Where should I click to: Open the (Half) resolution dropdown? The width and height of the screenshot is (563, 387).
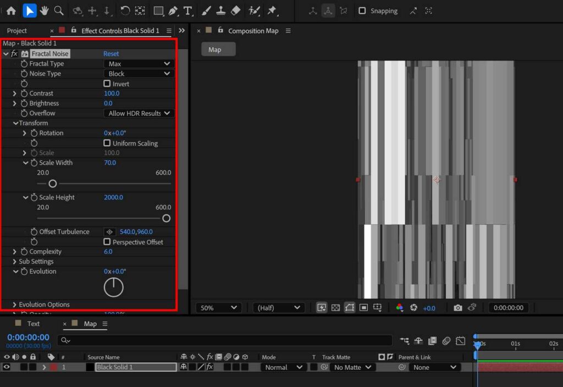point(278,308)
